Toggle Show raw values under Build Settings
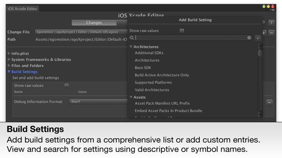282x158 pixels. coord(66,86)
